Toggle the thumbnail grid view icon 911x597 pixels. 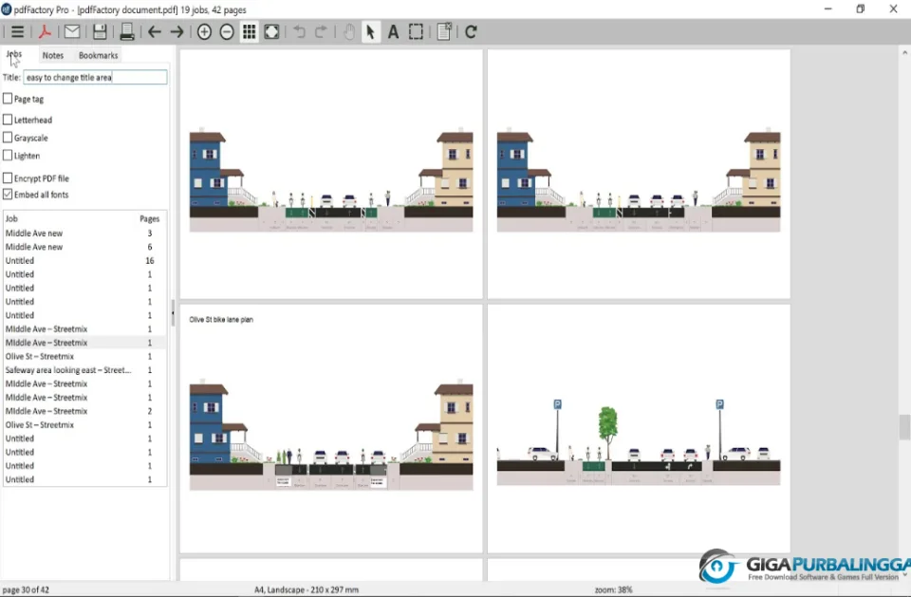(250, 32)
